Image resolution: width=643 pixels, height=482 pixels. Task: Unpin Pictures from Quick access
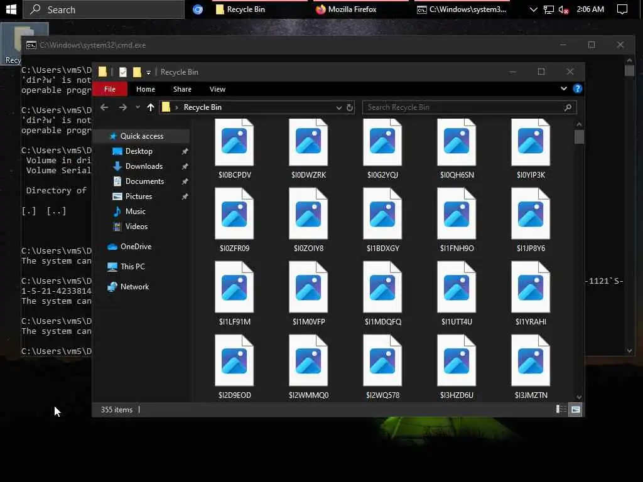tap(185, 196)
